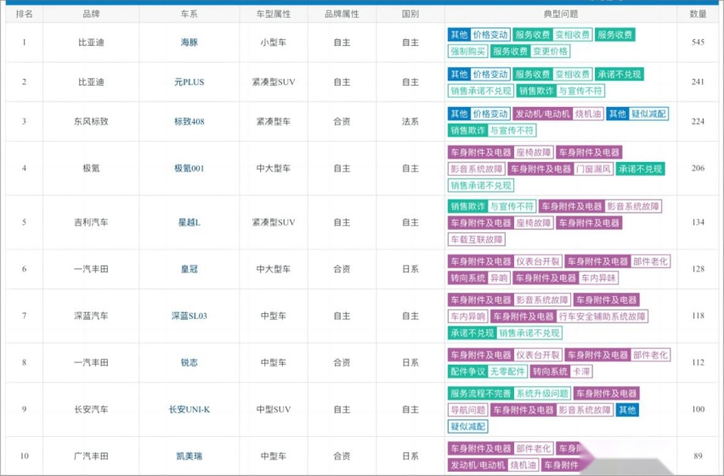
Task: Click the 国别 column header
Action: coord(410,14)
